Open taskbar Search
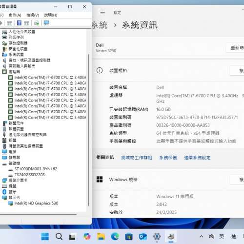The height and width of the screenshot is (244, 244). (x=59, y=236)
